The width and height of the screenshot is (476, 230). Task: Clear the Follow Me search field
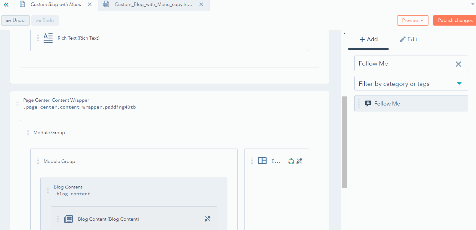(458, 64)
